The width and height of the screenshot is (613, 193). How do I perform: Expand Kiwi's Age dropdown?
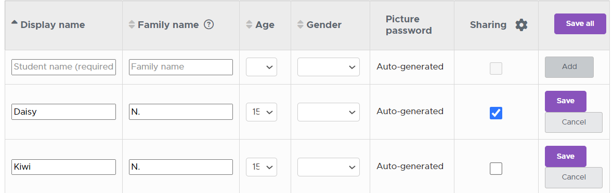coord(261,167)
